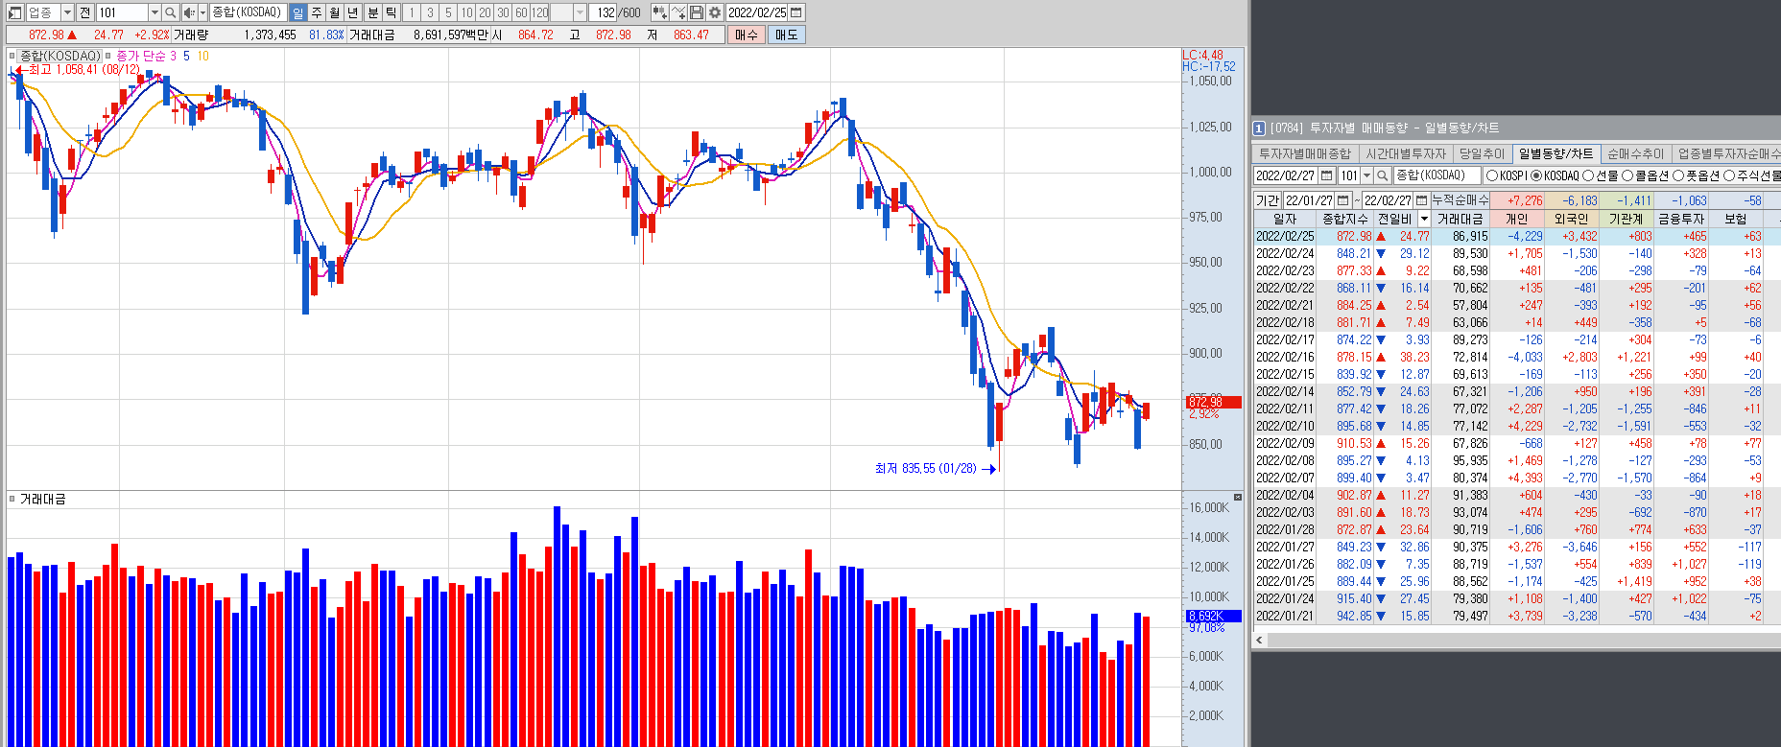Open the 업종 type dropdown
The height and width of the screenshot is (747, 1781).
(x=67, y=12)
